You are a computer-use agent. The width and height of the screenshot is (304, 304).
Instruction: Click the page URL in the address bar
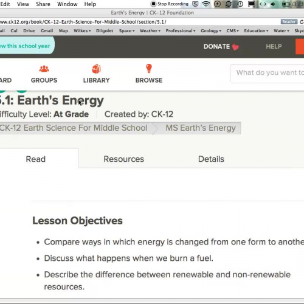[83, 22]
